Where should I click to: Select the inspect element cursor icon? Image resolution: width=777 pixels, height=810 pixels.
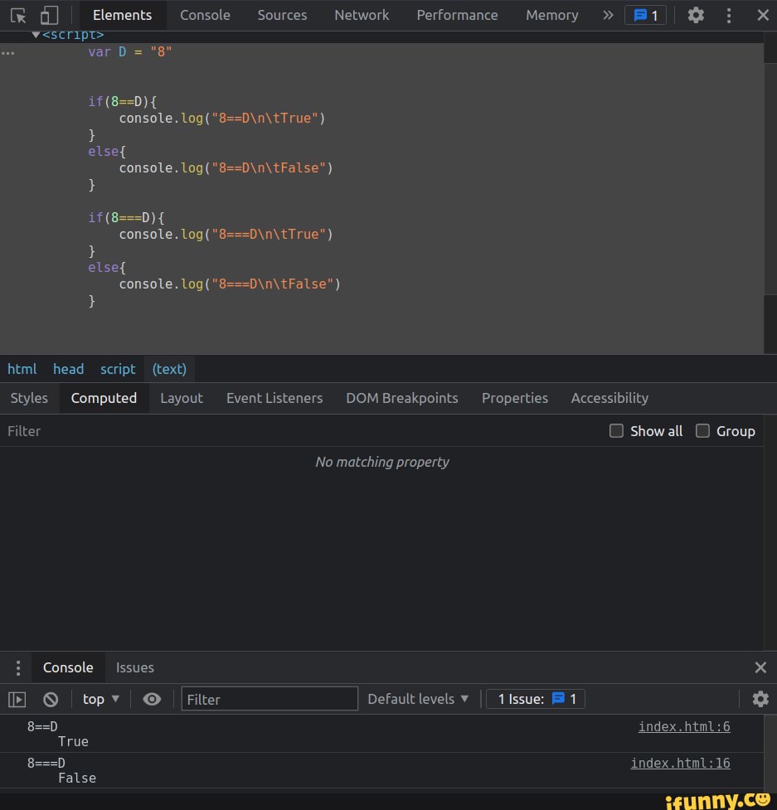point(17,14)
